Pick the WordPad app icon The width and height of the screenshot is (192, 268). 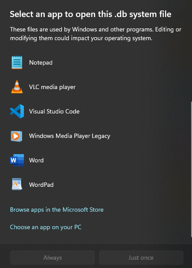tap(17, 184)
